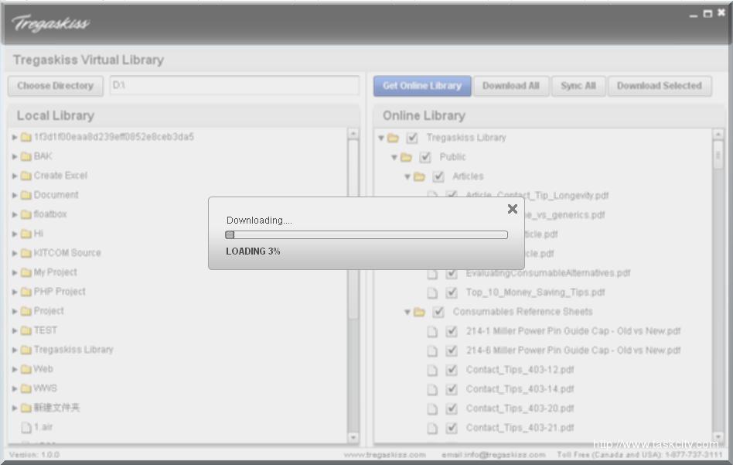
Task: Toggle the Public folder checkbox
Action: tap(425, 157)
